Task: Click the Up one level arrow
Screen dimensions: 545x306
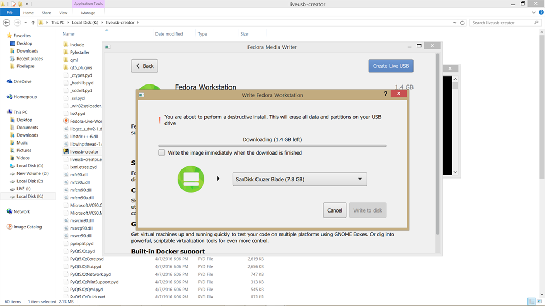Action: pyautogui.click(x=33, y=22)
